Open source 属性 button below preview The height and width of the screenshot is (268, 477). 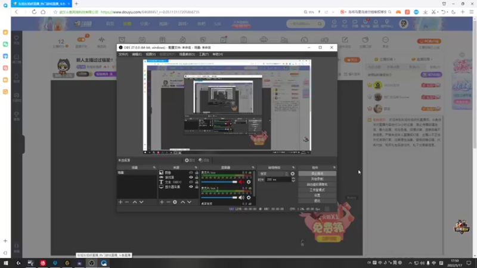point(190,160)
